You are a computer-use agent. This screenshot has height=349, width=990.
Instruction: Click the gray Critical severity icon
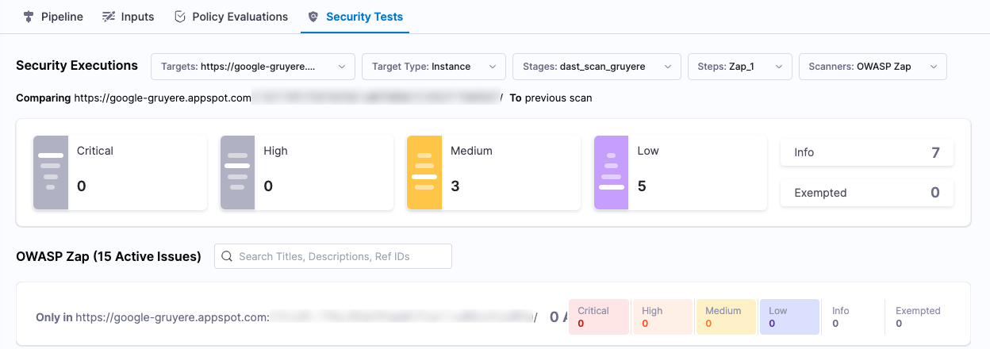(x=51, y=172)
